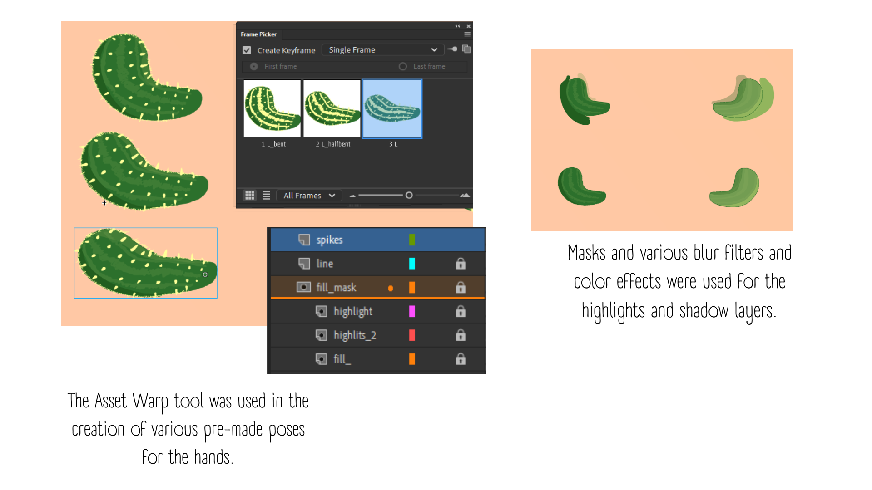Image resolution: width=872 pixels, height=490 pixels.
Task: Pick the 3 L frame thumbnail
Action: (x=392, y=108)
